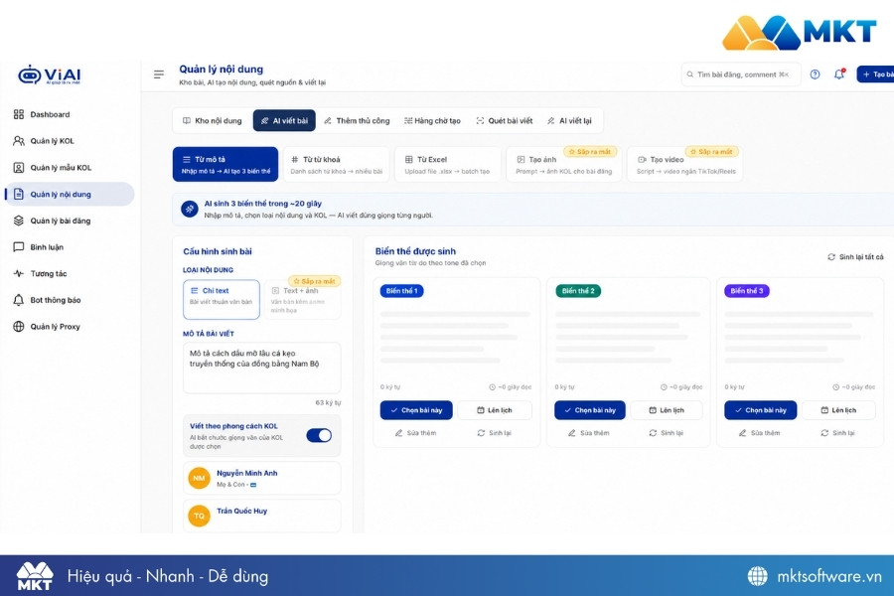Open the Quét bài viết tab
The width and height of the screenshot is (894, 596).
(505, 121)
